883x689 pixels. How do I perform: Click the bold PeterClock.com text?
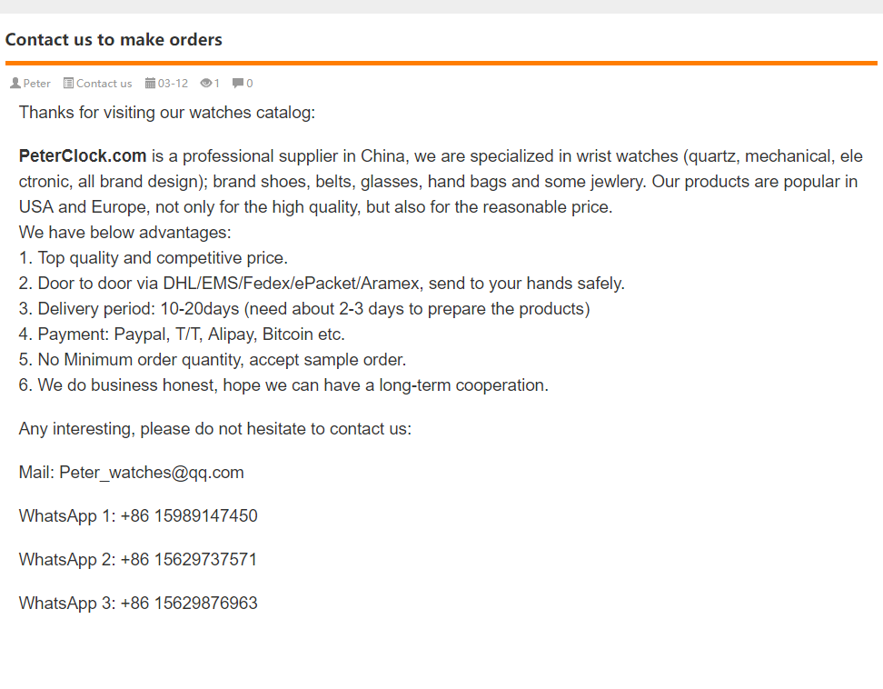[83, 155]
